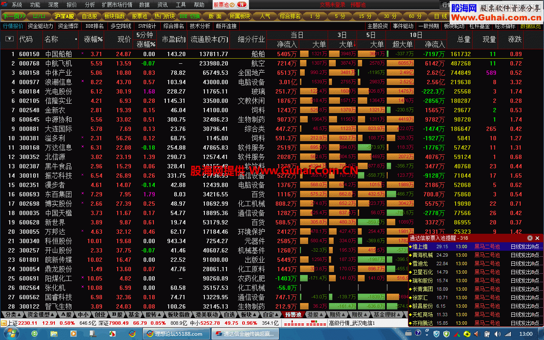Click the small status icon left of 上证
Screen dimensions: 544x340
click(4, 323)
